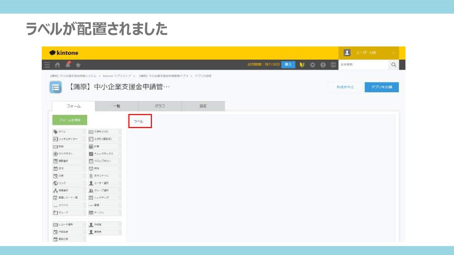Focus the 全体検索 search field
454x255 pixels.
(364, 65)
